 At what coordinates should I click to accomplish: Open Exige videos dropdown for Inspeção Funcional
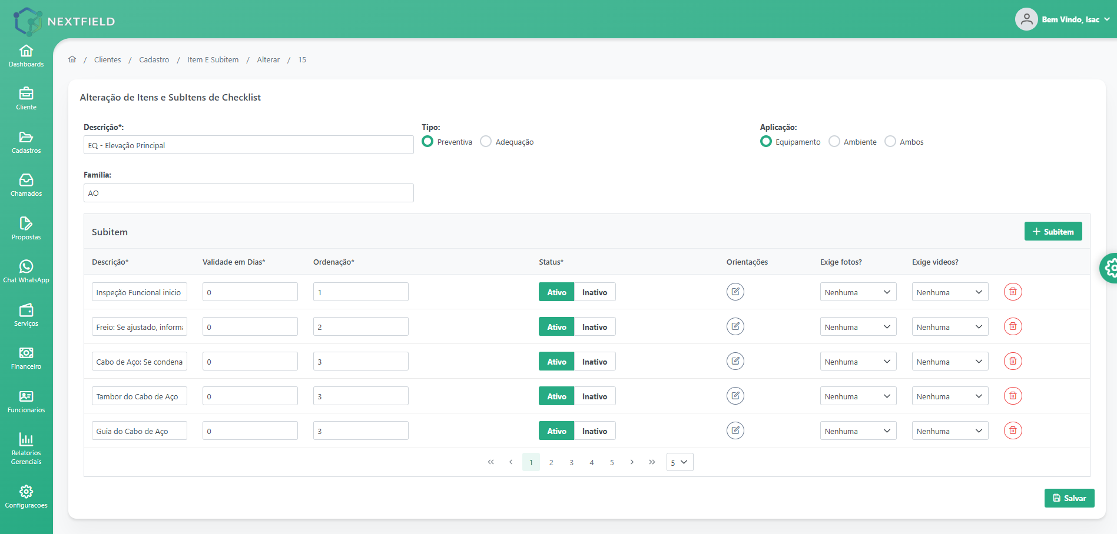tap(950, 292)
